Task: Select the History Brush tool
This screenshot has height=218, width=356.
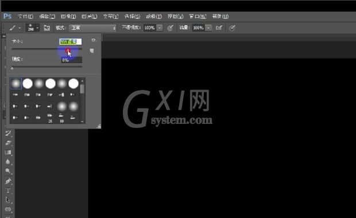Action: pyautogui.click(x=8, y=133)
